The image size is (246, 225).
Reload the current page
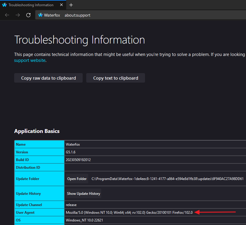[x=28, y=15]
